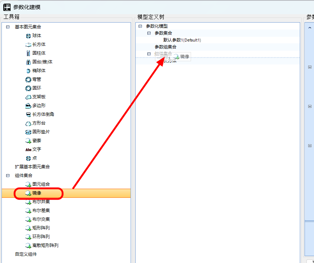This screenshot has width=314, height=263.
Task: Collapse the 参数化模型 root node
Action: [x=140, y=26]
